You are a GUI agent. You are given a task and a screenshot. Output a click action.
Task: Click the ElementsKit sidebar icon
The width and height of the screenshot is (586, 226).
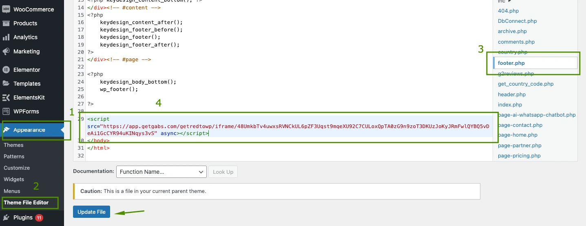(x=6, y=97)
